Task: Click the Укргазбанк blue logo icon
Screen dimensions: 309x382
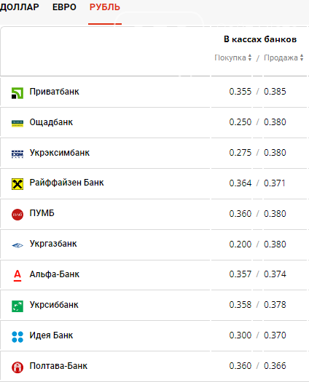Action: point(17,245)
